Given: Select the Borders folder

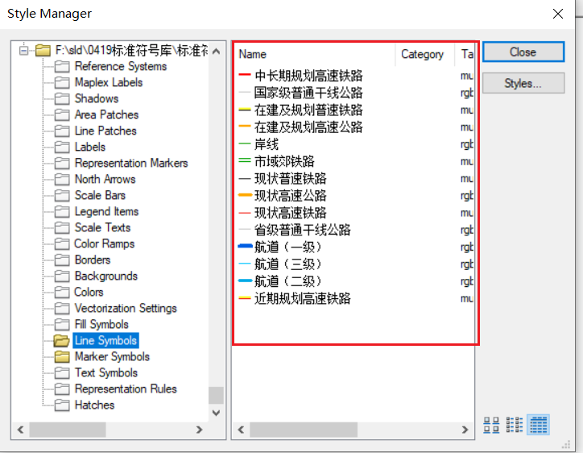Looking at the screenshot, I should [93, 260].
